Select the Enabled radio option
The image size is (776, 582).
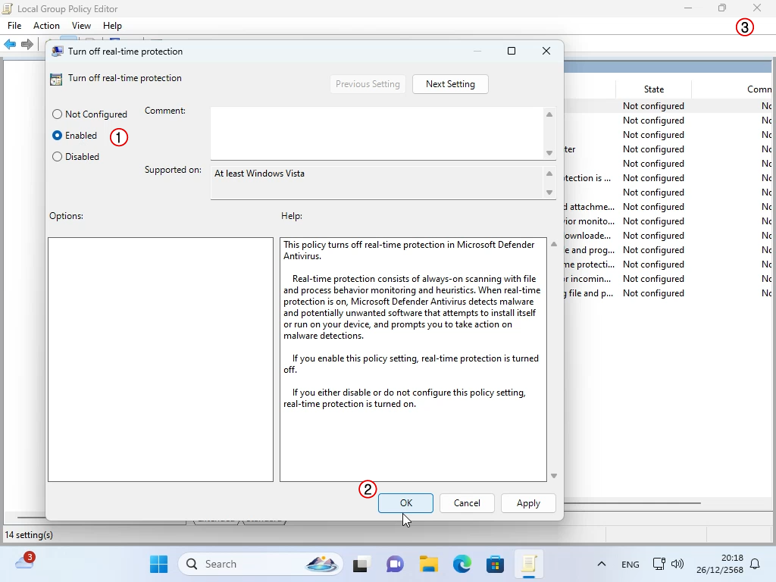tap(58, 136)
